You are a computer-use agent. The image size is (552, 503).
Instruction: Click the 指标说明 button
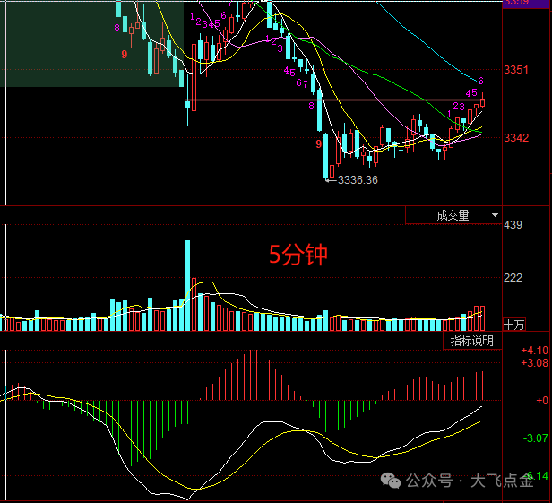tap(471, 341)
